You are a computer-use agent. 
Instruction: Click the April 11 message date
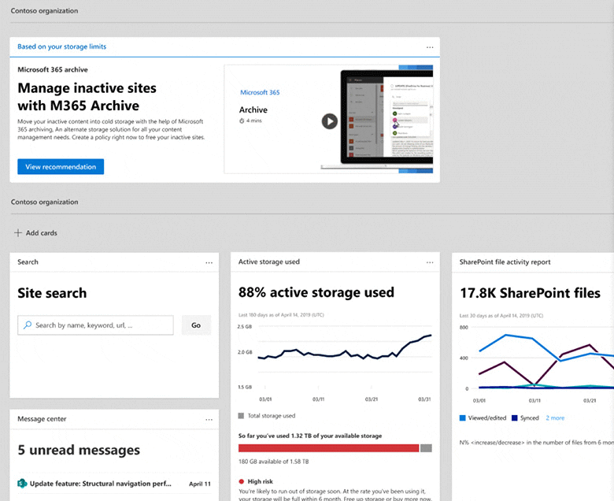(200, 484)
